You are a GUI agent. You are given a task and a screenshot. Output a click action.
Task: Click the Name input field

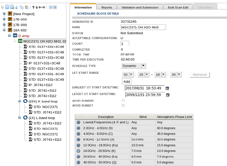(143, 27)
